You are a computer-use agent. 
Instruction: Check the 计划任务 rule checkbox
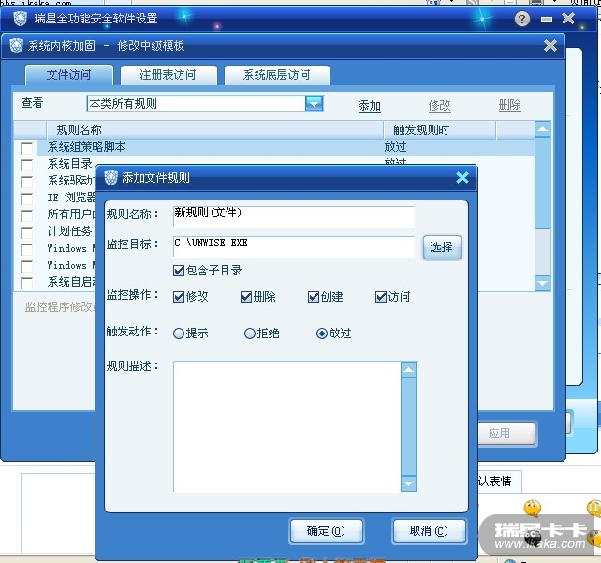click(26, 232)
